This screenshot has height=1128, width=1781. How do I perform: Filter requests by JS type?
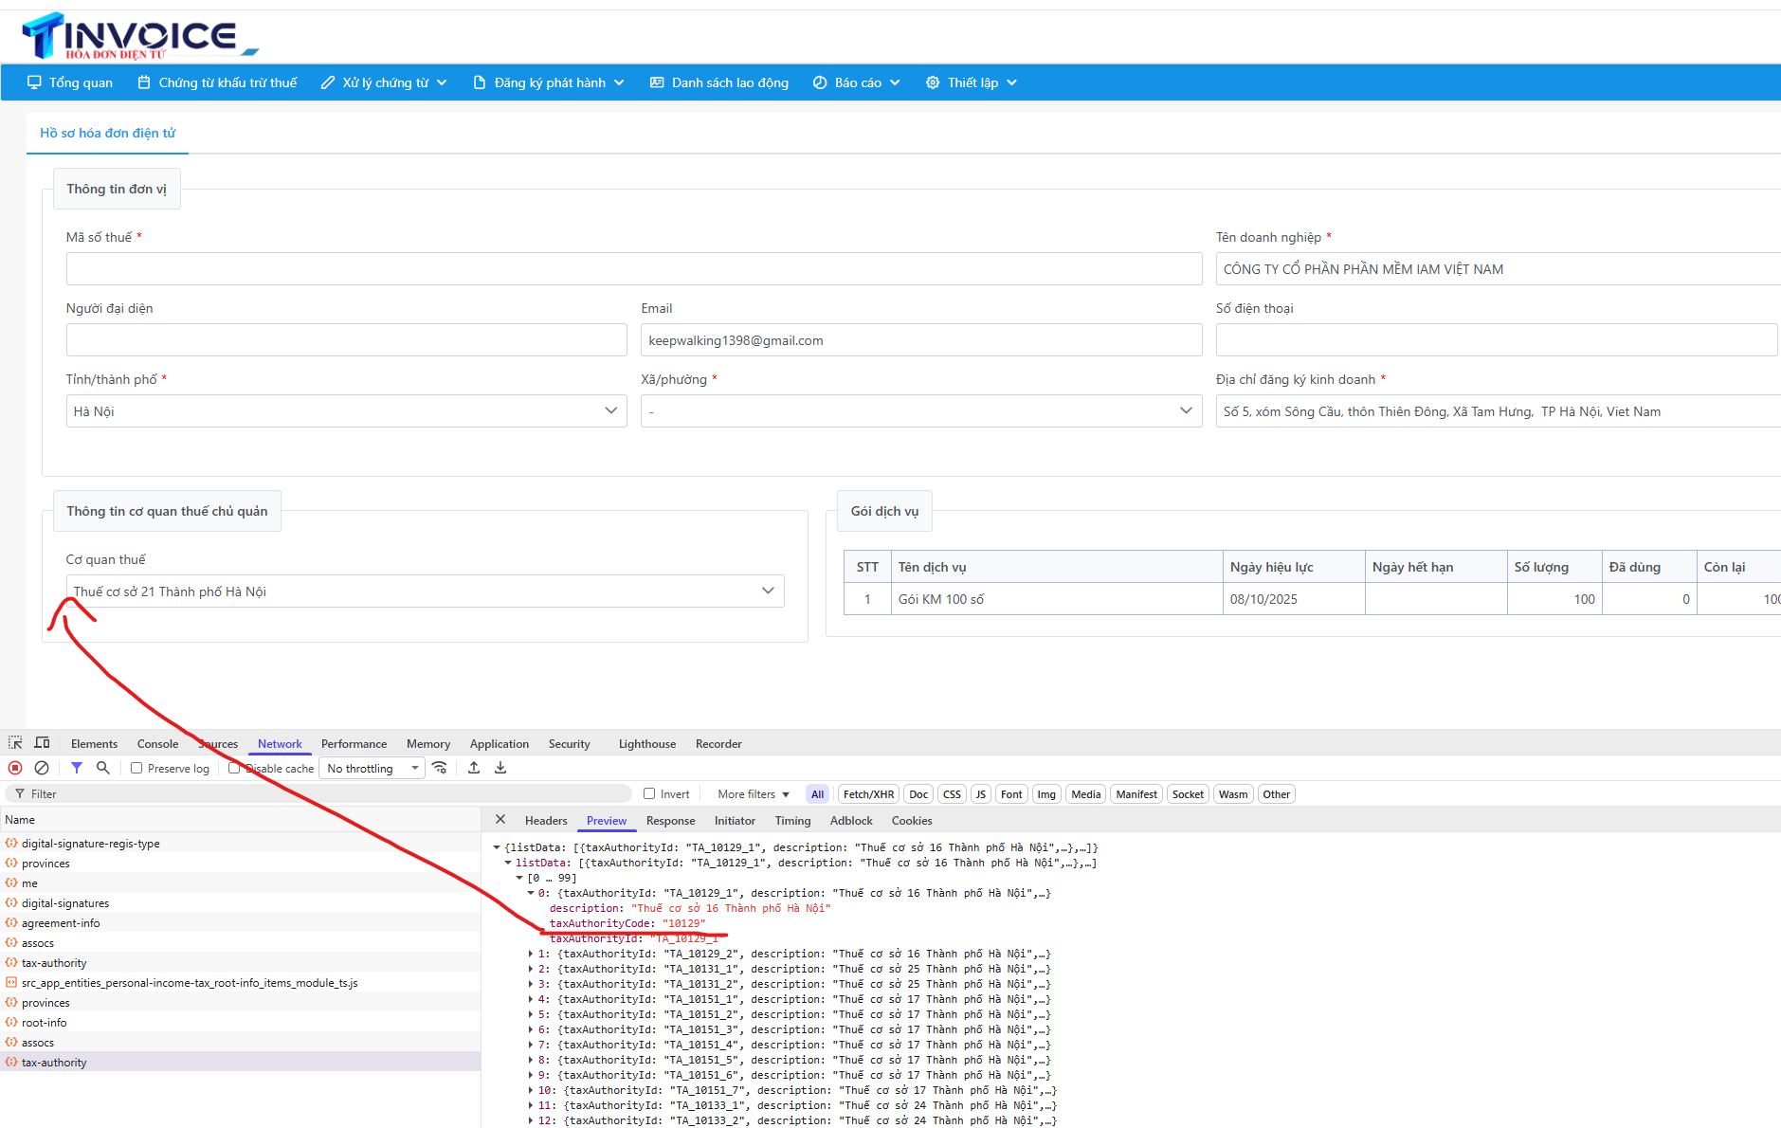(981, 794)
